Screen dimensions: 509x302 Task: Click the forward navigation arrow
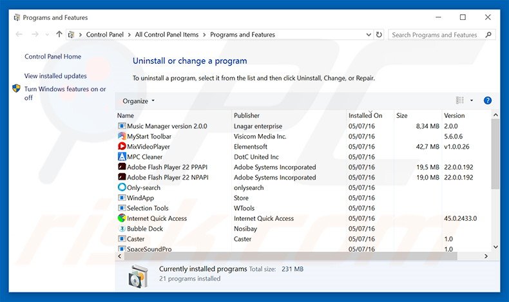35,34
